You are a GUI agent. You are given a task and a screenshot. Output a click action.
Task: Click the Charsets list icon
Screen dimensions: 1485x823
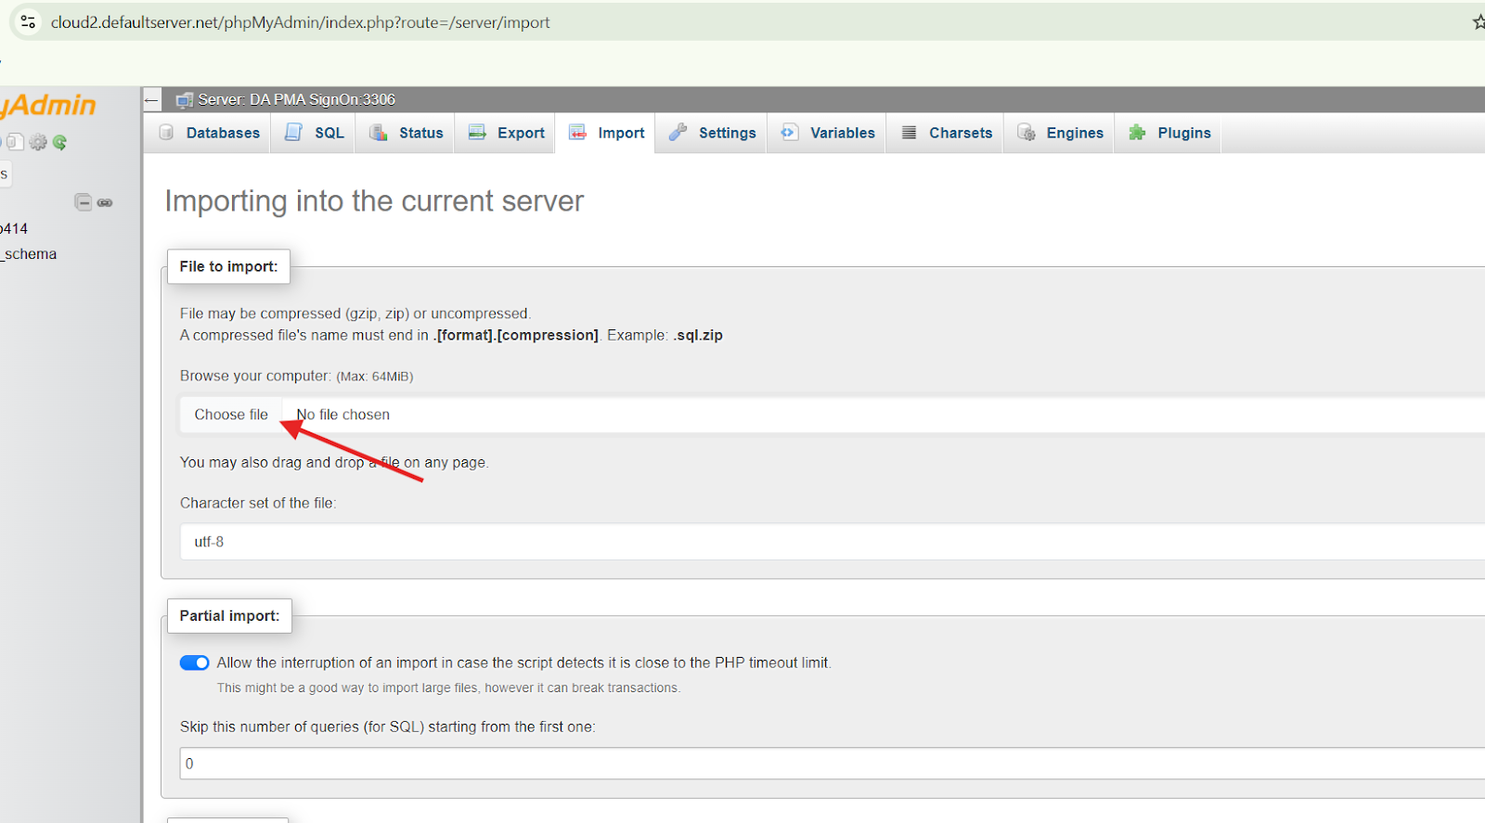click(x=910, y=133)
